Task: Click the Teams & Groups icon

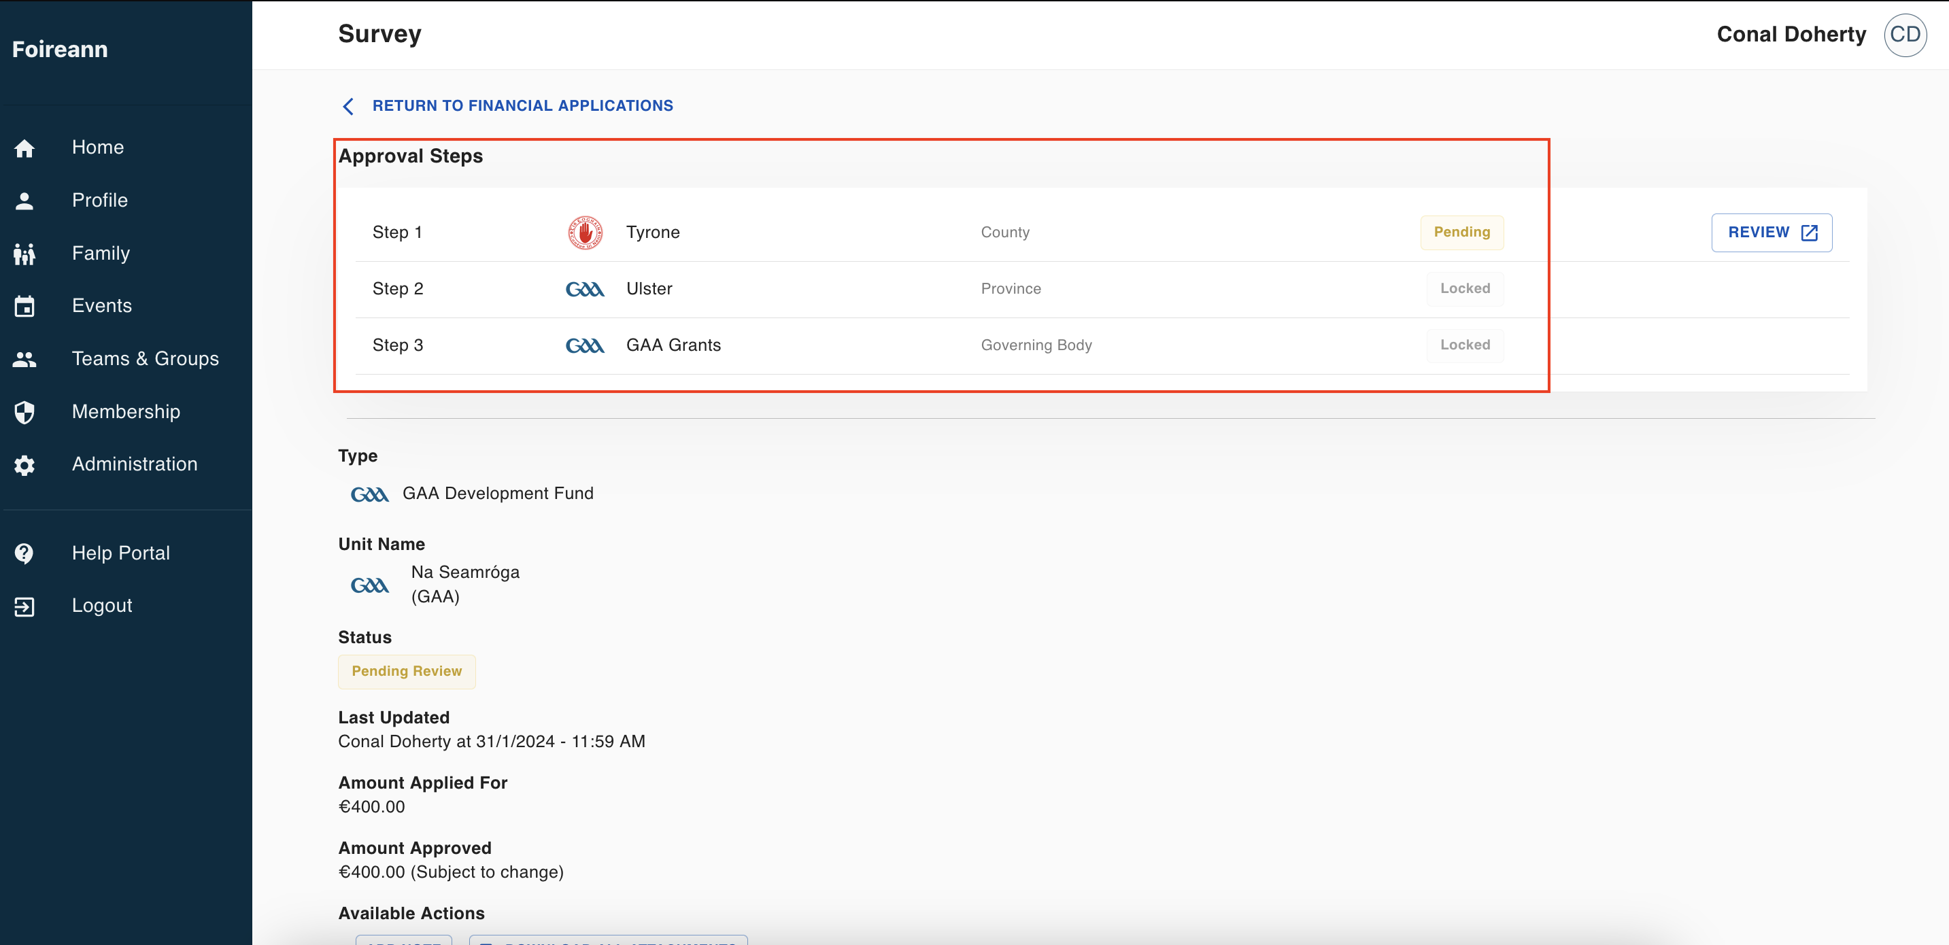Action: pos(24,360)
